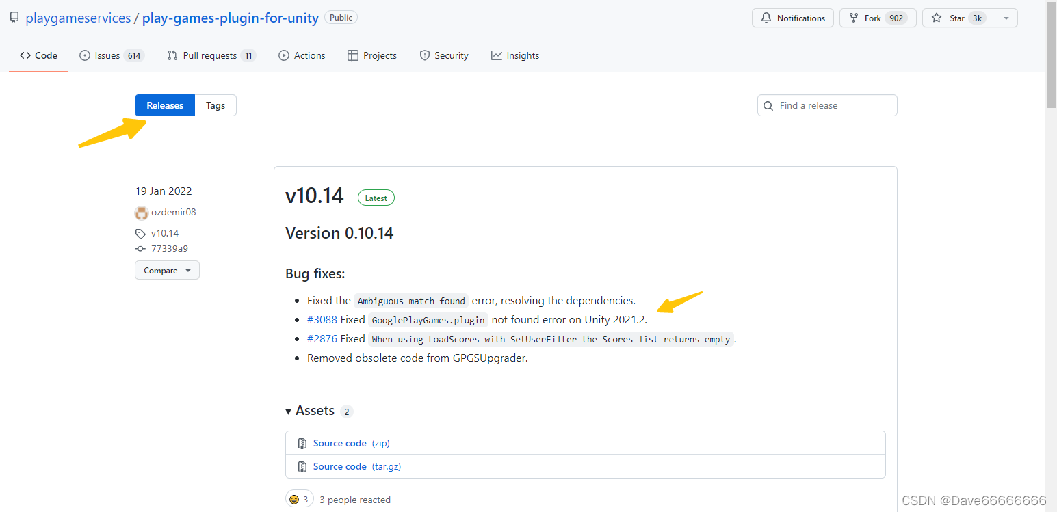Click the ozdemir08 avatar image

[142, 213]
